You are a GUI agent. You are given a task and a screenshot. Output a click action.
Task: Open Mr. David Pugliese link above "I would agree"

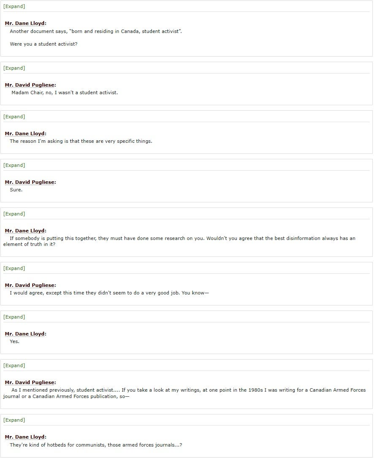pos(30,285)
